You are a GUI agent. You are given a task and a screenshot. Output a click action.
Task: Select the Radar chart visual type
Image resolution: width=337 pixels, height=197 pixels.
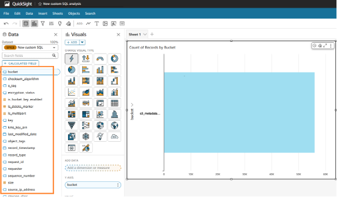coord(86,137)
